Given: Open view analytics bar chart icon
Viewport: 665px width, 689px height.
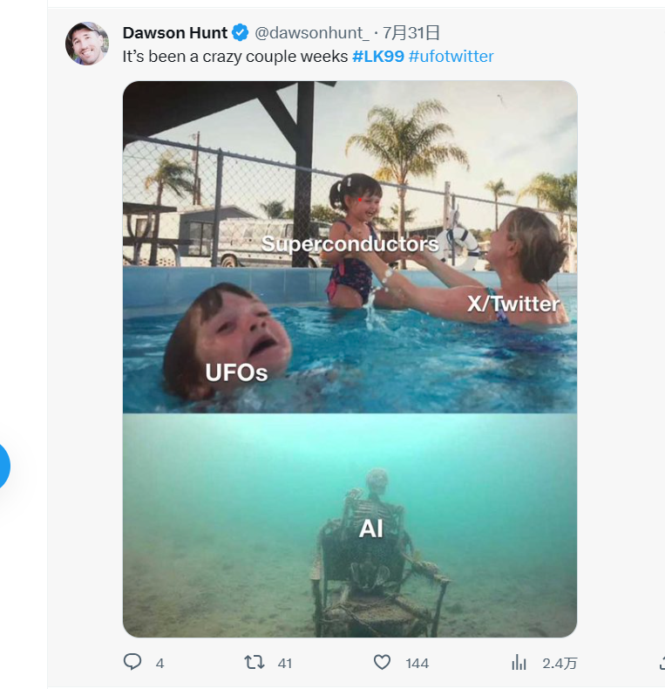Looking at the screenshot, I should pyautogui.click(x=519, y=662).
